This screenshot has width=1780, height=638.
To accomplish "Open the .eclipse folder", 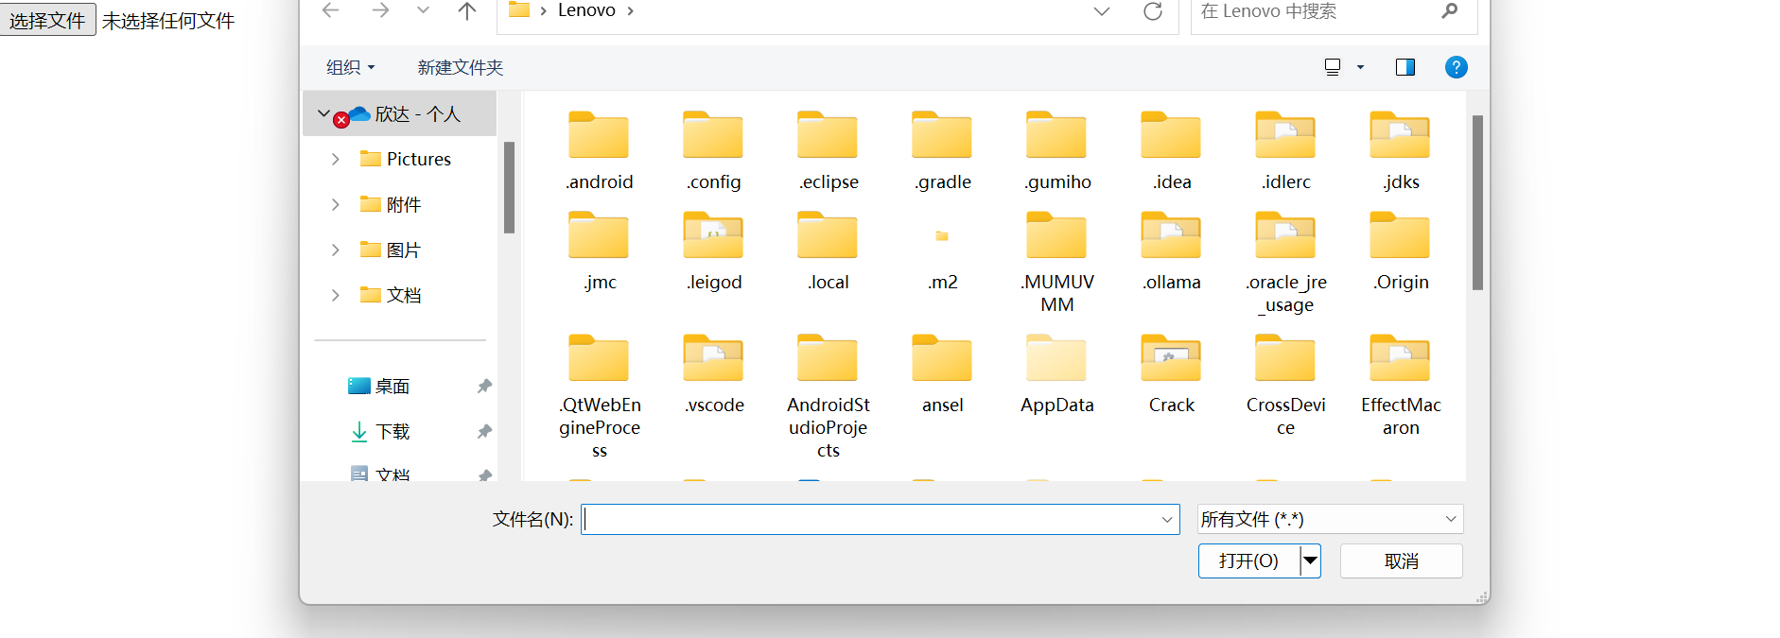I will (x=828, y=151).
